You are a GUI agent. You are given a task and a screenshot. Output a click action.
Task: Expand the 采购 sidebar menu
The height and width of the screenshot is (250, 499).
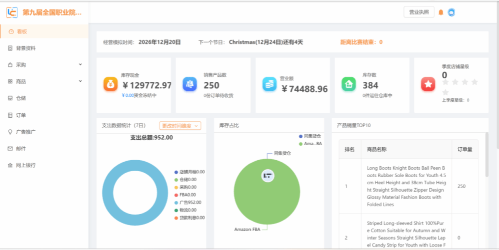coord(44,65)
